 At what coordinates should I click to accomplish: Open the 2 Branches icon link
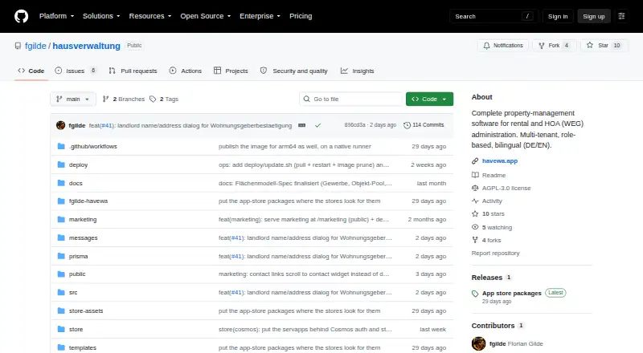tap(106, 99)
